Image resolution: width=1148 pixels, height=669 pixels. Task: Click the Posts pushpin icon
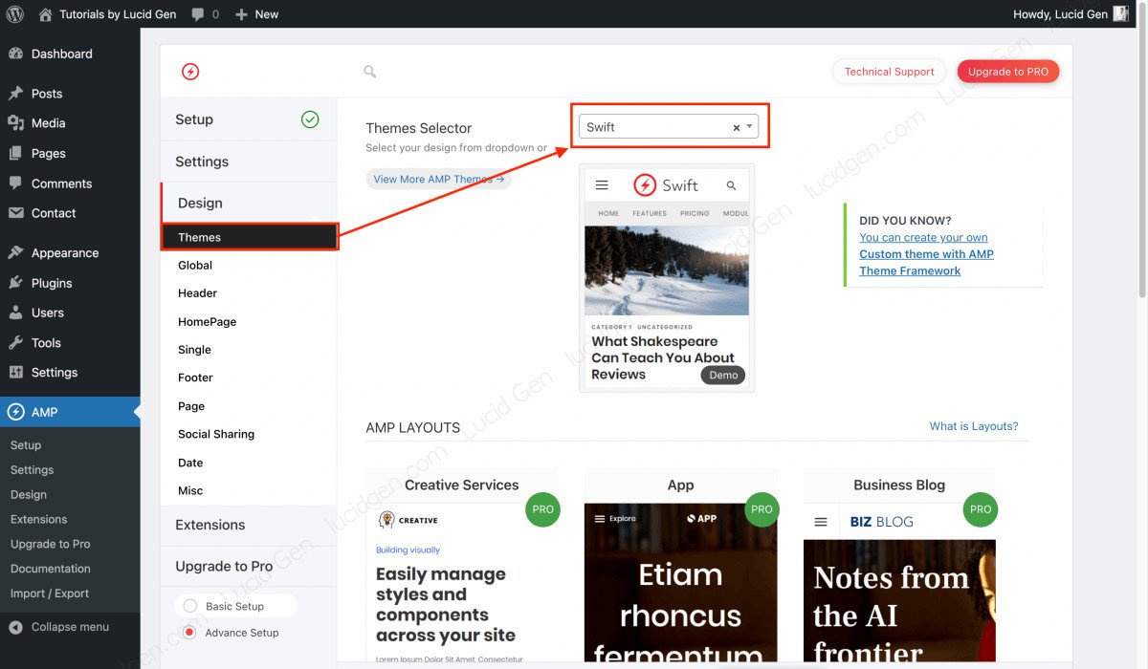click(x=15, y=94)
